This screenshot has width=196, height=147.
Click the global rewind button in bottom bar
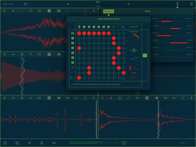coord(29,143)
